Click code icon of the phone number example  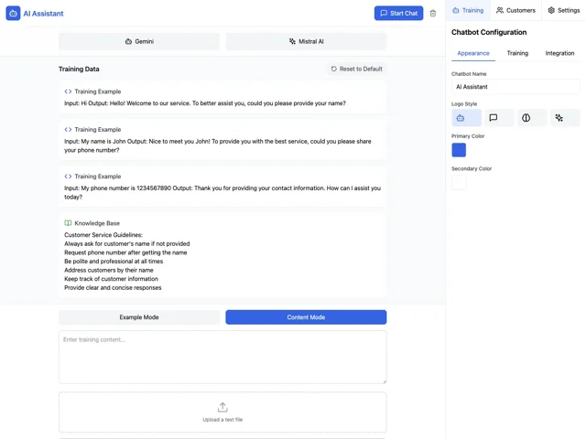(x=68, y=177)
